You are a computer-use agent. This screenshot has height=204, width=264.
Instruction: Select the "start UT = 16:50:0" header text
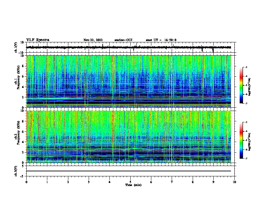click(x=161, y=40)
